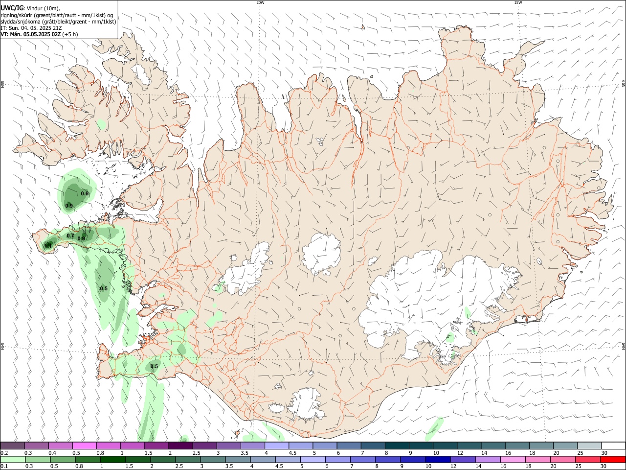
Task: Click the 'IT: Sun. 04. 05. 2025 21Z' line
Action: [x=31, y=28]
